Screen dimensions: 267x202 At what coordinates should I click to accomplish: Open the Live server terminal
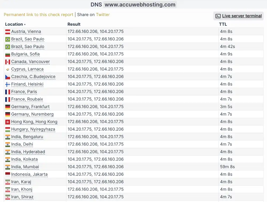(238, 16)
